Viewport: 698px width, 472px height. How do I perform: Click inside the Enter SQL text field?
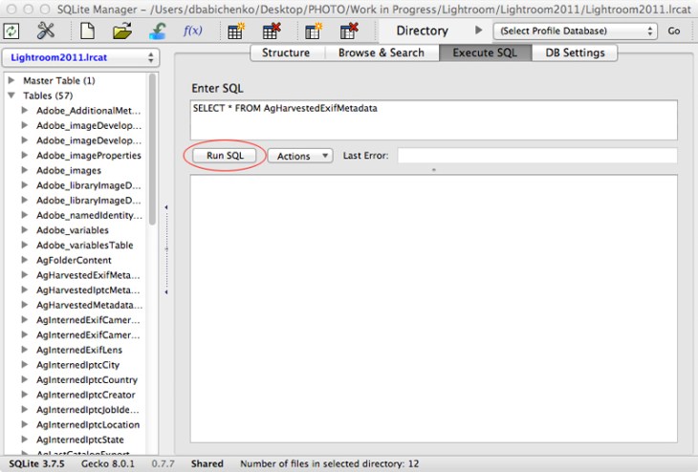(433, 120)
